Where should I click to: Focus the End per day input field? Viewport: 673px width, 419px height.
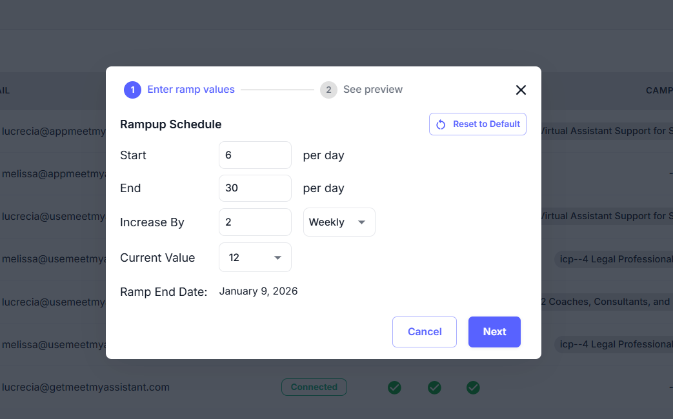255,188
